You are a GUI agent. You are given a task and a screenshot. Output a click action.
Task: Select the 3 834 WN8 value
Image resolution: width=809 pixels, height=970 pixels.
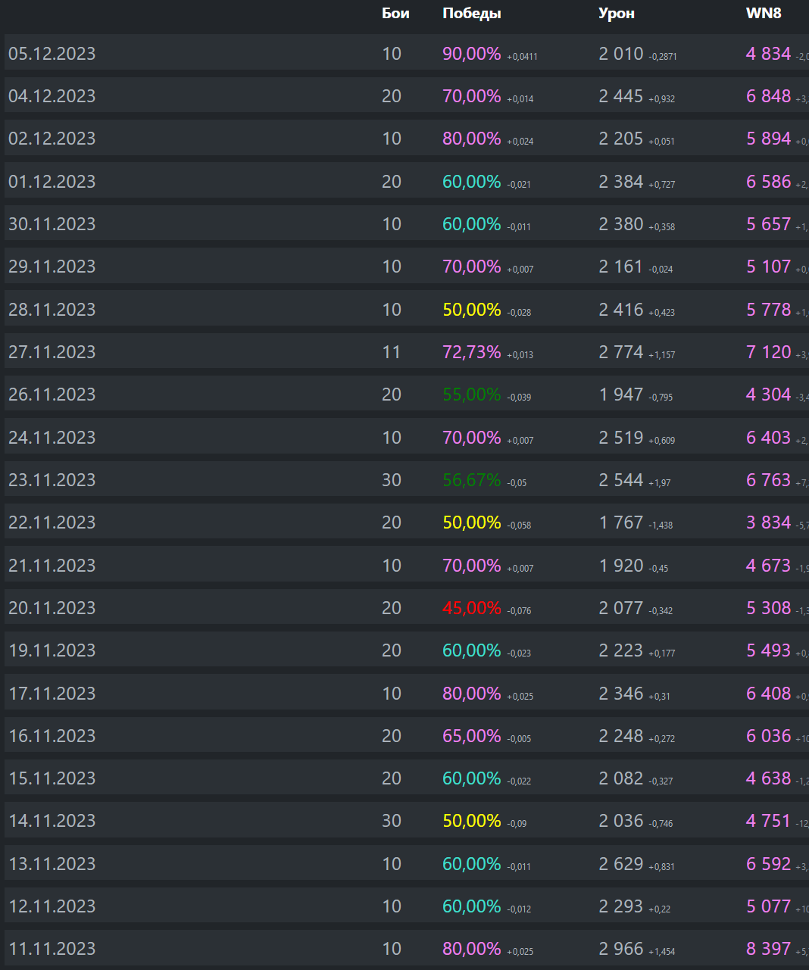pyautogui.click(x=768, y=522)
